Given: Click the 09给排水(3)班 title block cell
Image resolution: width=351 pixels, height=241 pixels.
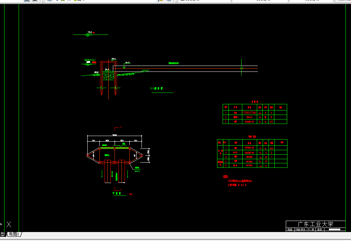Looking at the screenshot, I should point(305,230).
